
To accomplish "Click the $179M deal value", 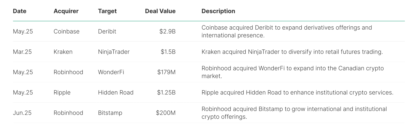I will click(166, 72).
